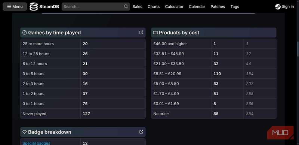Click the count 110 for £8.51 – £20.99
The image size is (299, 145).
pyautogui.click(x=217, y=74)
